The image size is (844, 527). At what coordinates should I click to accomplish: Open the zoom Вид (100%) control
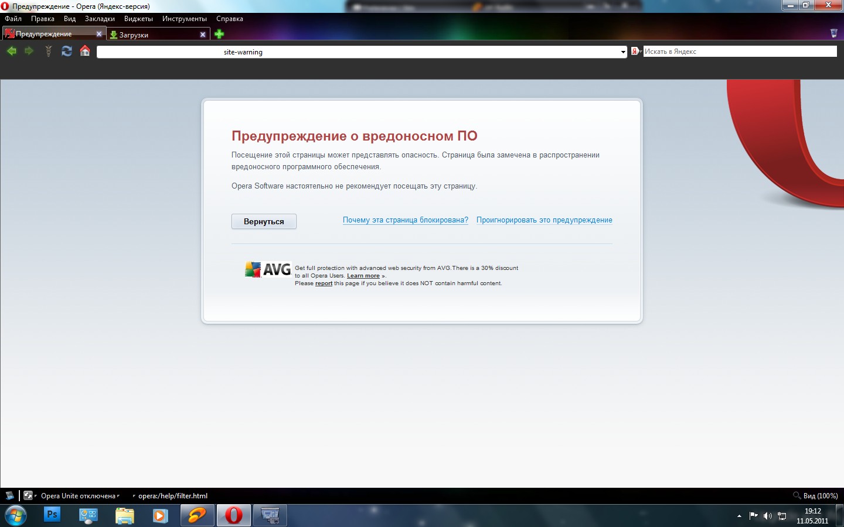pos(816,495)
